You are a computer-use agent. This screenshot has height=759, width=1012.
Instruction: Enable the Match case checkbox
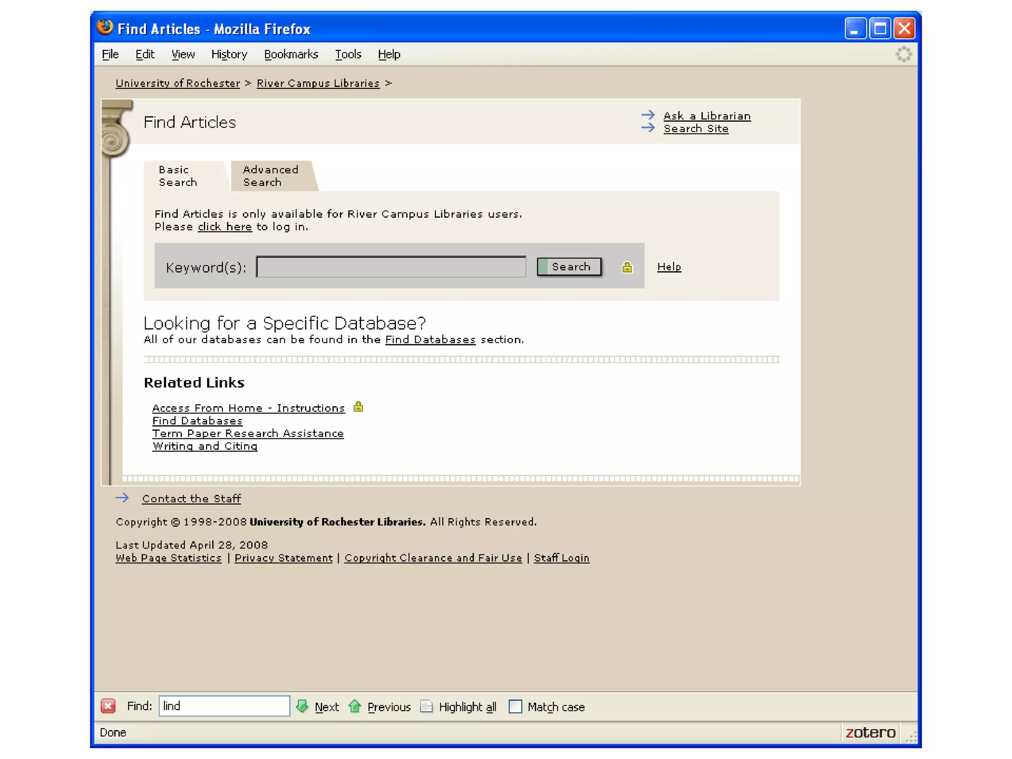[515, 706]
